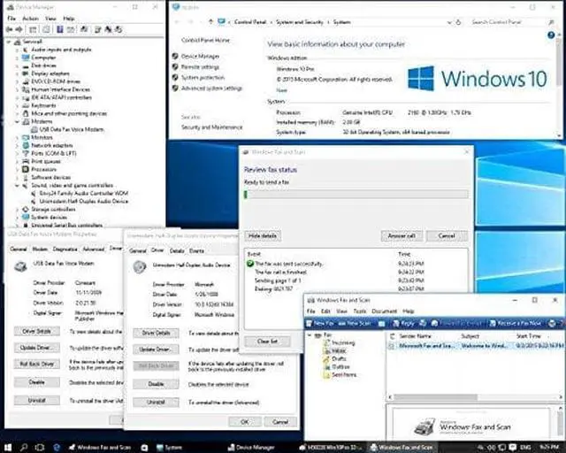Click Answer call button

(402, 236)
